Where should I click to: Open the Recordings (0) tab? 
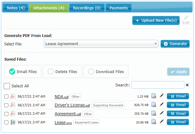(87, 8)
